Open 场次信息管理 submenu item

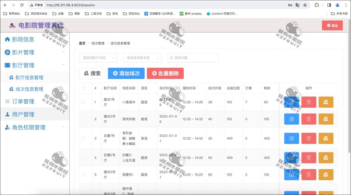pyautogui.click(x=35, y=89)
